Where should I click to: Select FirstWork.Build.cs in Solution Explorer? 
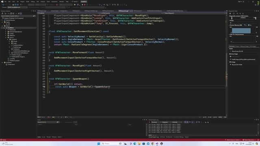[x=18, y=45]
